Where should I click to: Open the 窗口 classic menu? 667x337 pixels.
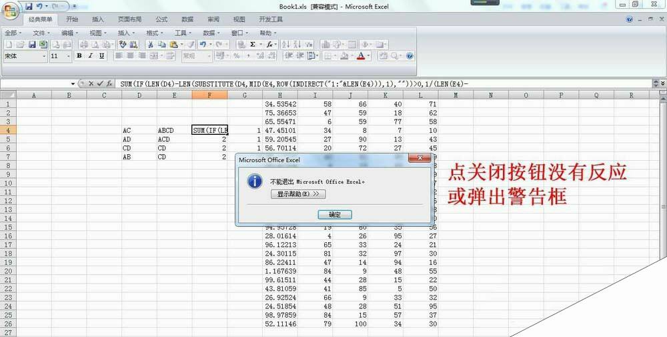[x=239, y=33]
